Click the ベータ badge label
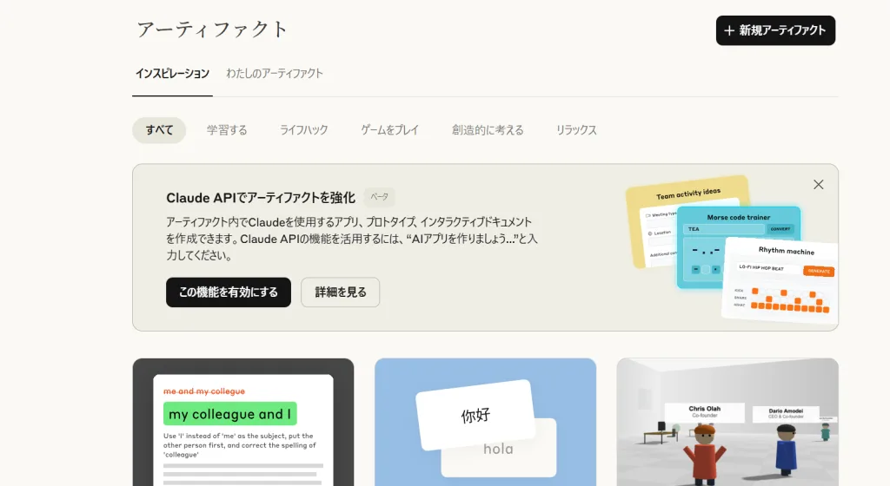This screenshot has width=890, height=486. 379,197
